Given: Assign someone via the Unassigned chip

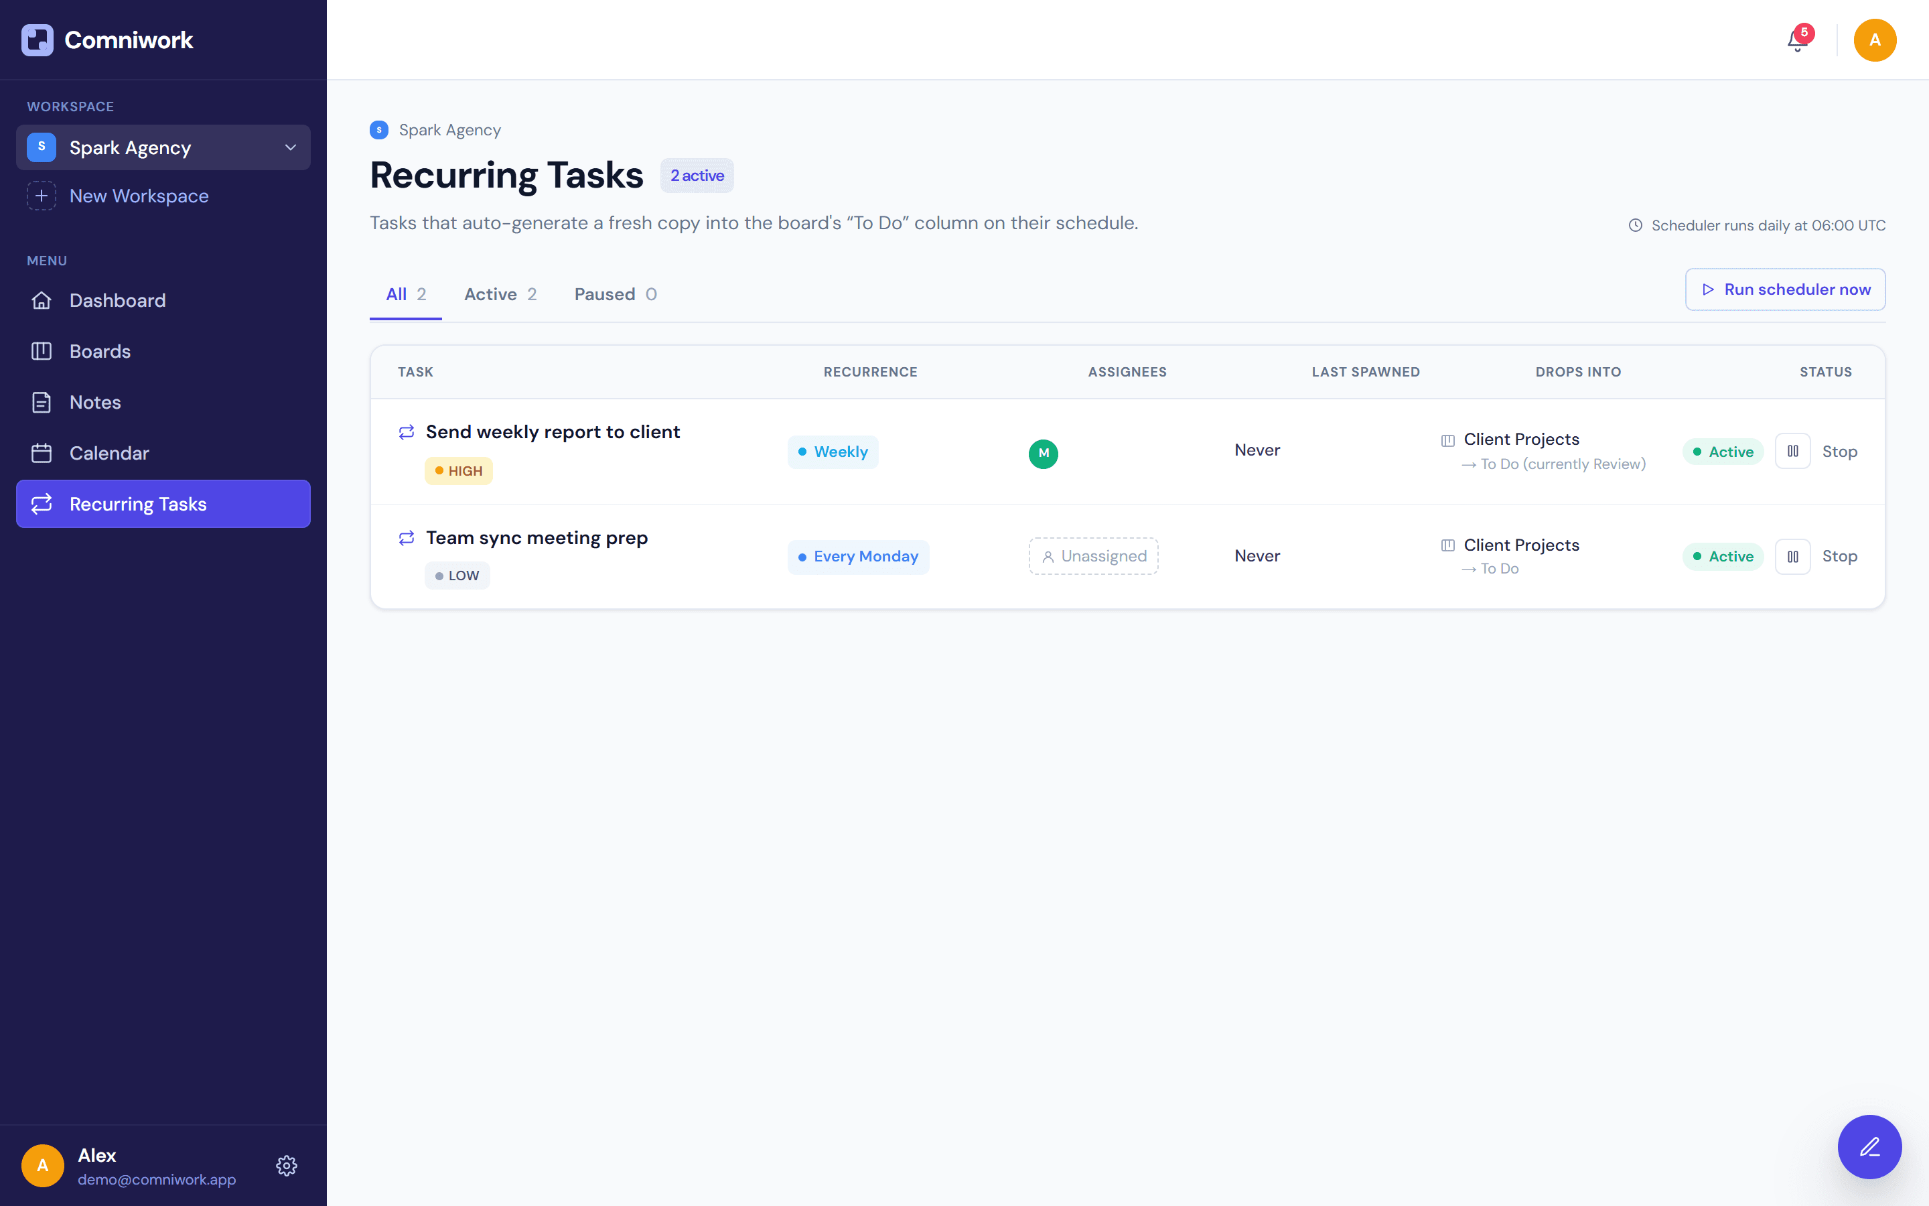Looking at the screenshot, I should pos(1093,556).
